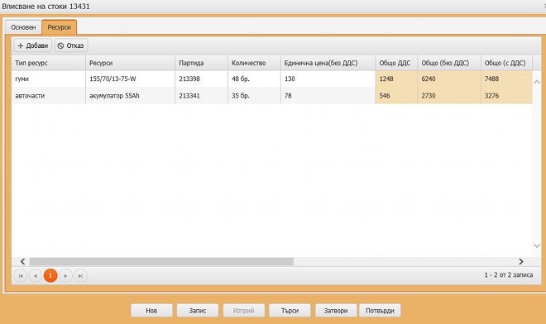The height and width of the screenshot is (324, 546).
Task: Select the авточасти cell
Action: [49, 96]
